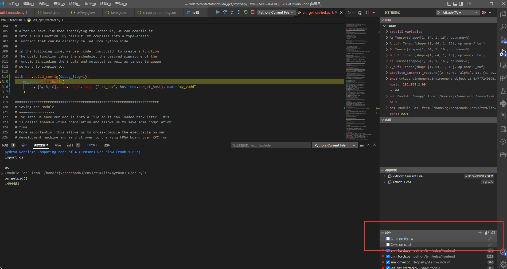
Task: Restart the debug session
Action: (x=246, y=12)
